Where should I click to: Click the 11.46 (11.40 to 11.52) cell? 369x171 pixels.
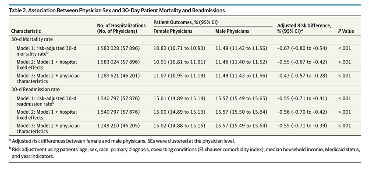tap(241, 62)
